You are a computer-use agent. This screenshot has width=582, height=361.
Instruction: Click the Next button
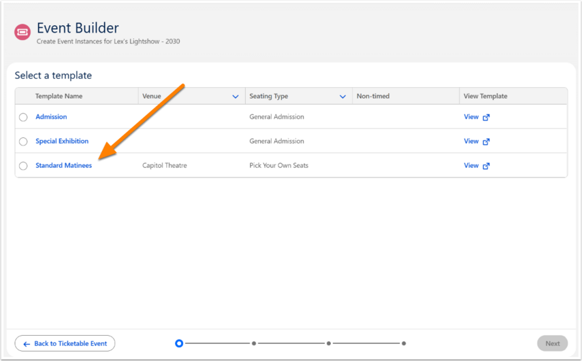[x=552, y=343]
